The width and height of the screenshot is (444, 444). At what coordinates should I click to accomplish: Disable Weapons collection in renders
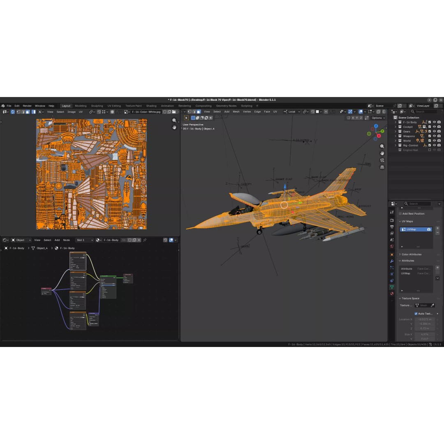tap(439, 136)
